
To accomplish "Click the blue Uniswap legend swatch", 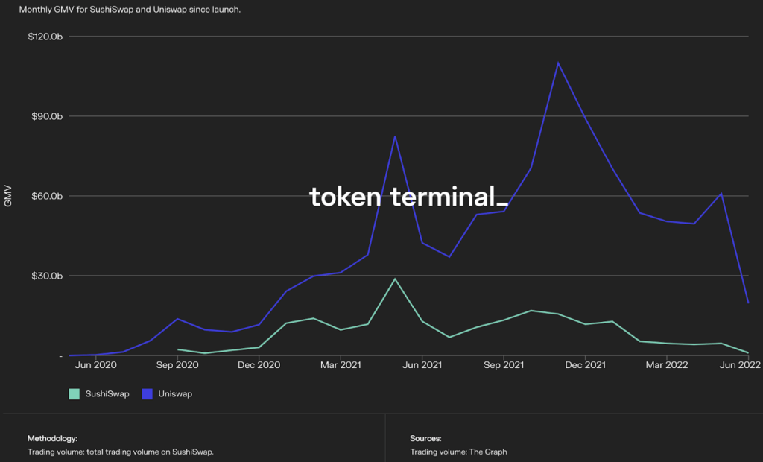I will pos(148,393).
